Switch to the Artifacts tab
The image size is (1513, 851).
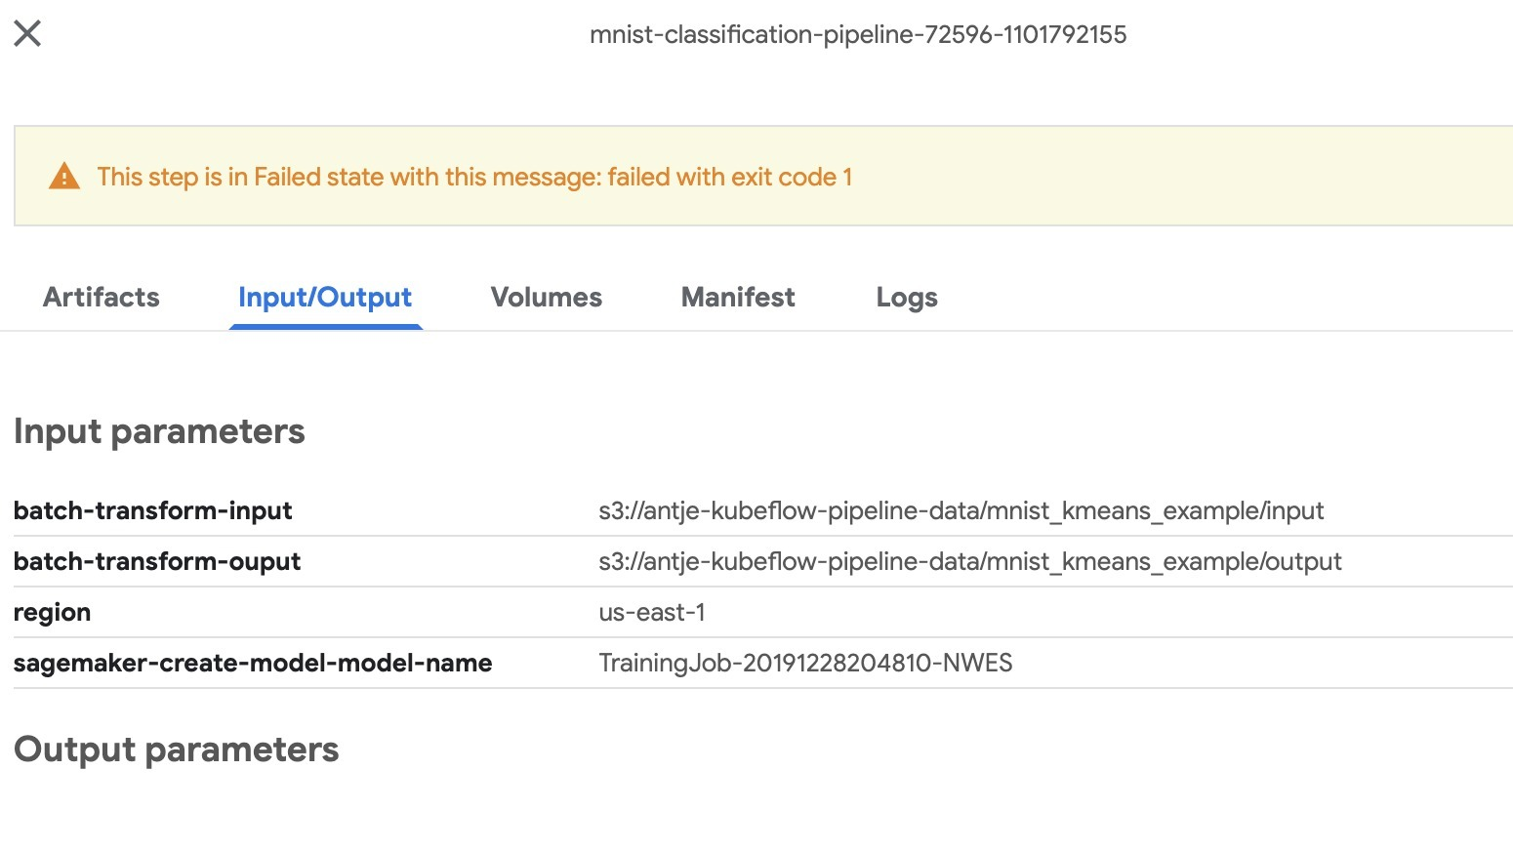point(101,297)
